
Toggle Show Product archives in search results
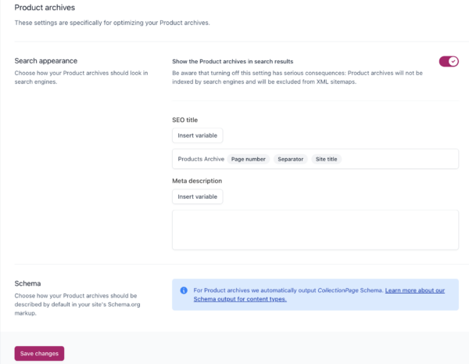(x=449, y=61)
